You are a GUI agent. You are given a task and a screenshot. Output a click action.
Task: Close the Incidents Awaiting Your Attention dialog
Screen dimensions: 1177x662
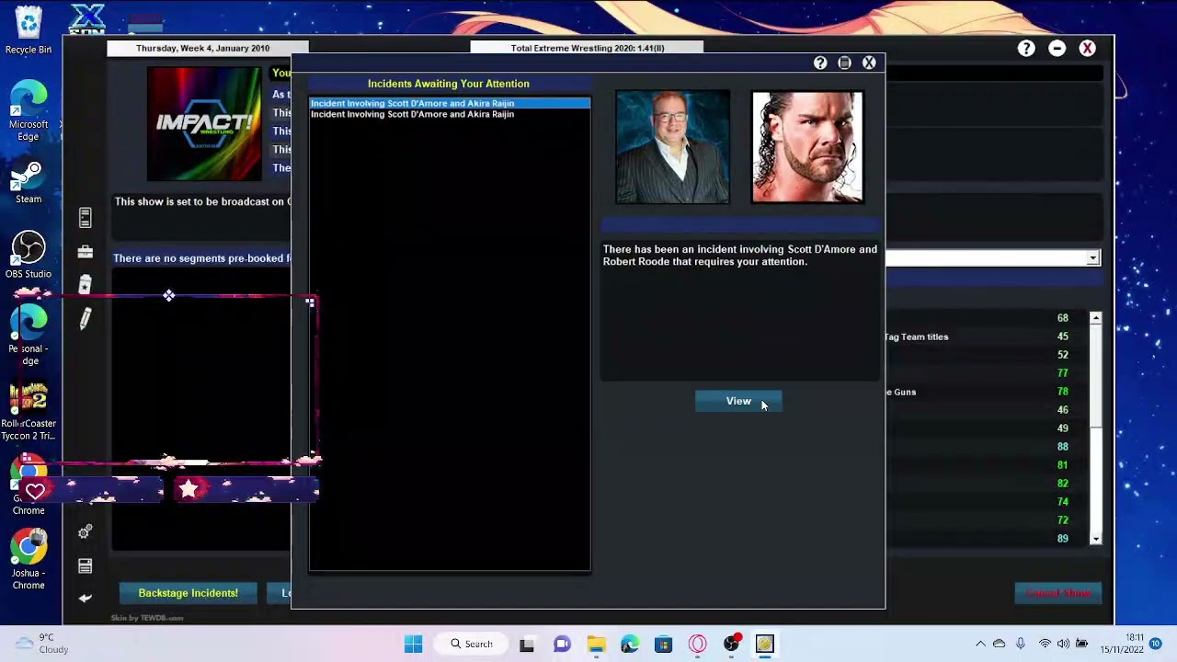point(869,63)
